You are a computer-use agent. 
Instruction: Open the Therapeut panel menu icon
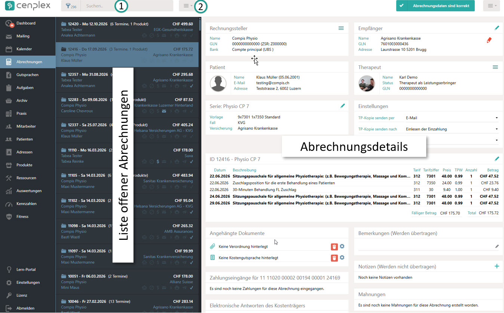point(495,67)
